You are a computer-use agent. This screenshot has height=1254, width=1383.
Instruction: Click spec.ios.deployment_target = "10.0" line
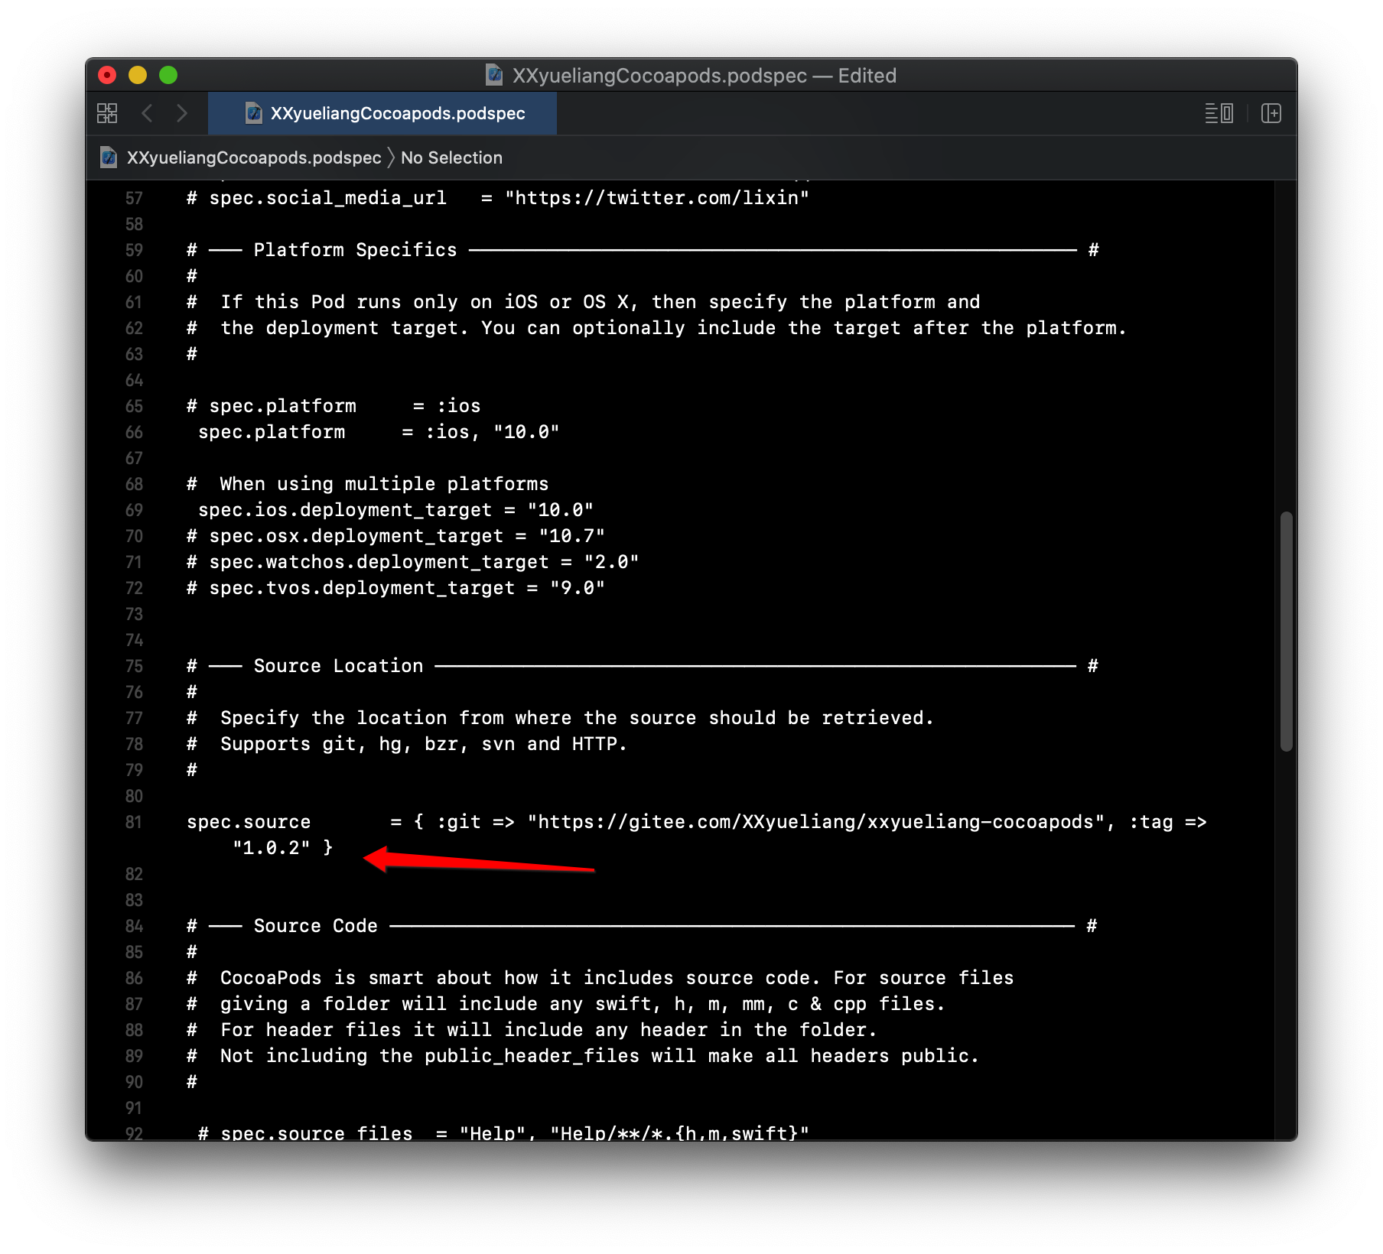point(395,510)
